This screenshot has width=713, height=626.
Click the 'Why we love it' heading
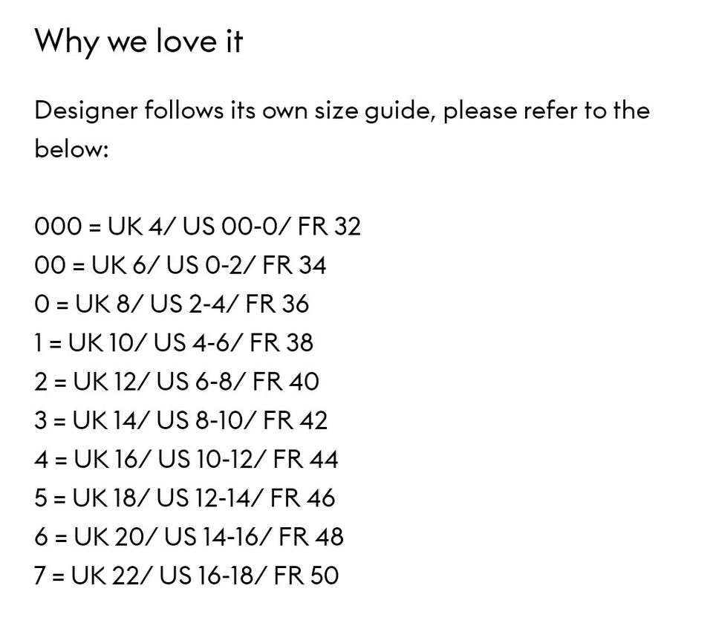click(138, 41)
